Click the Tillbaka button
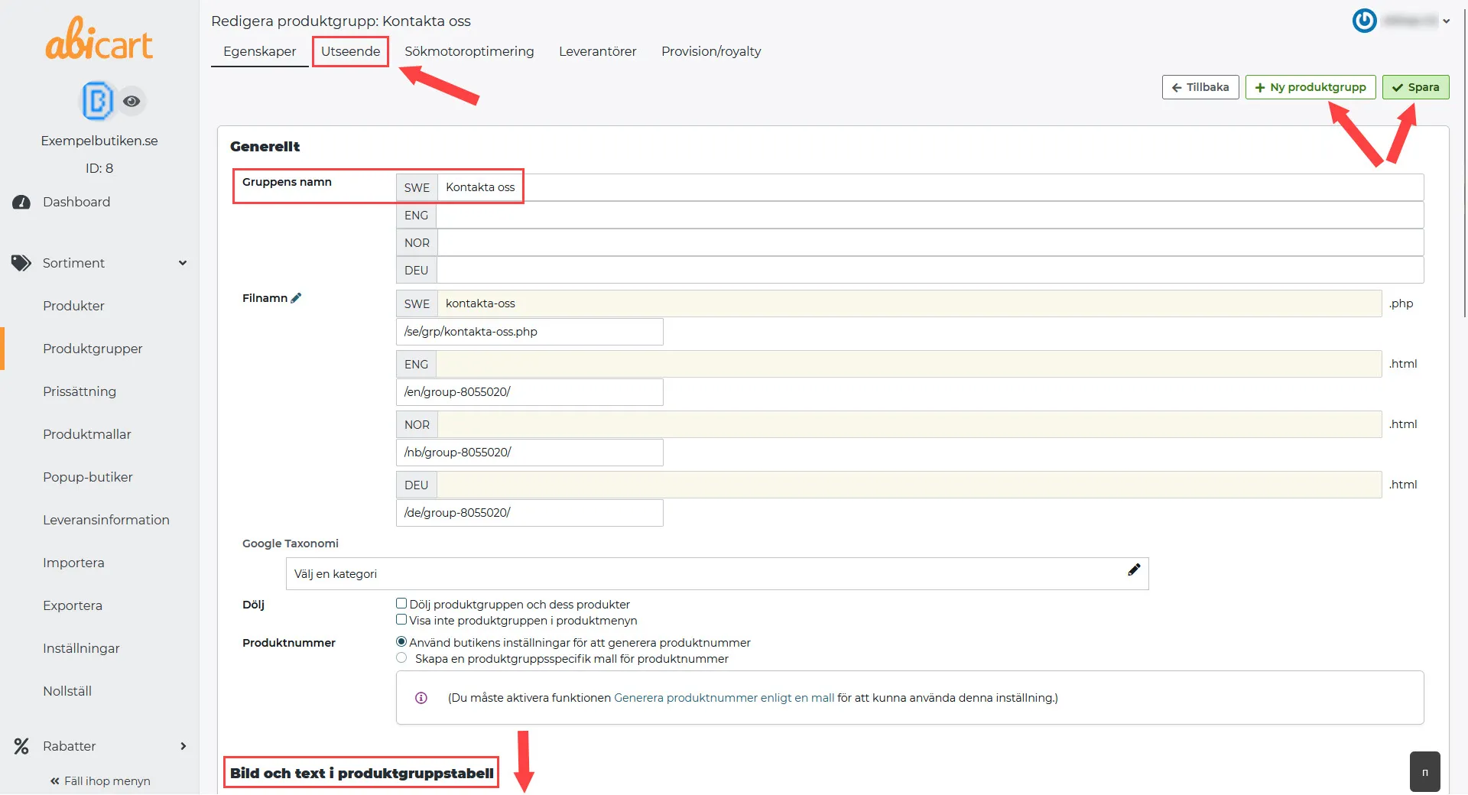Image resolution: width=1468 pixels, height=795 pixels. pos(1200,87)
